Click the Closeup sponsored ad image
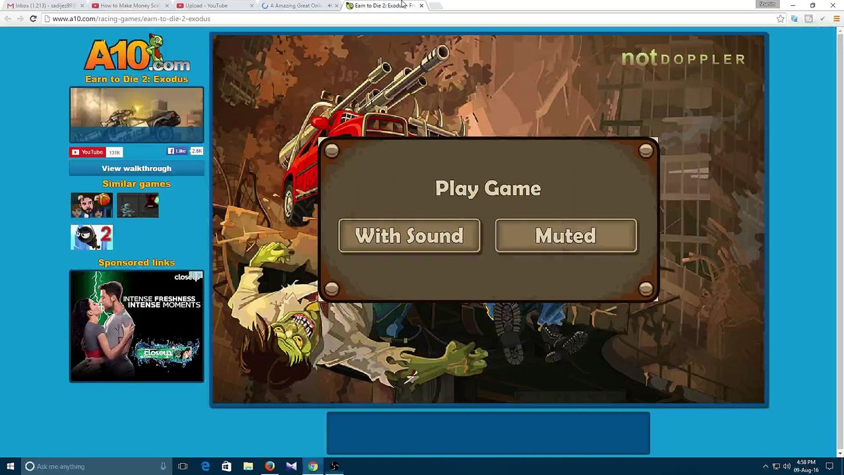 click(136, 326)
